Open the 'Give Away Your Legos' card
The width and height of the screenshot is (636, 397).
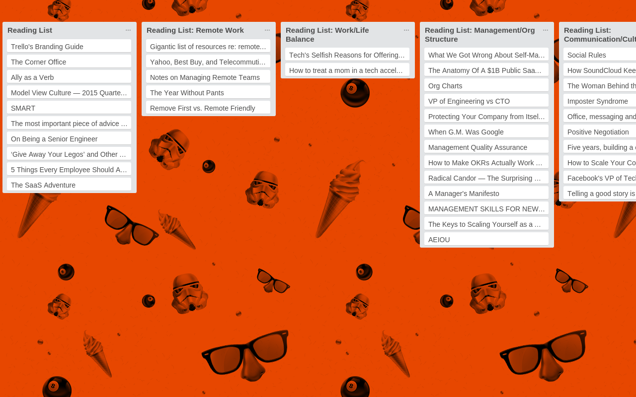(69, 154)
